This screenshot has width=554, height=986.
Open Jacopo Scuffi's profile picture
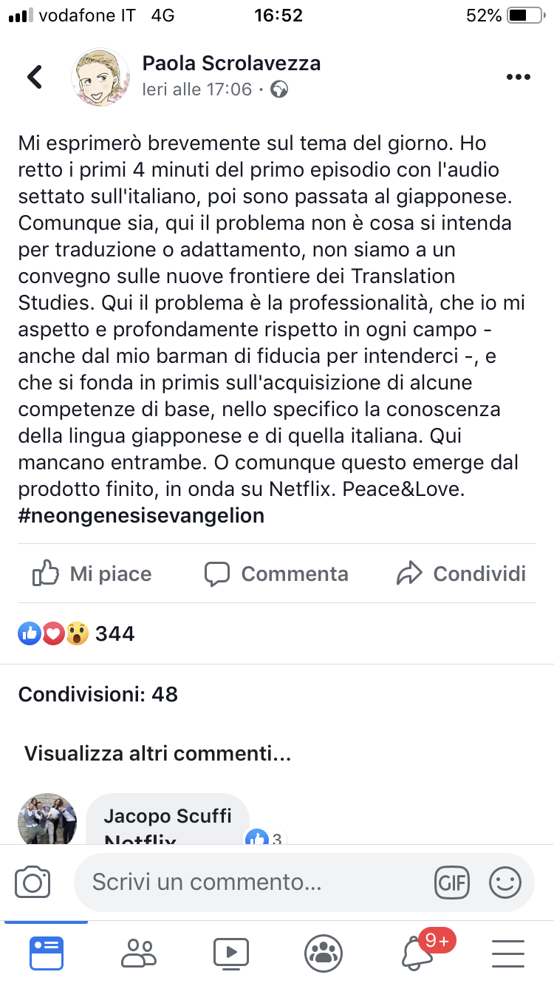(x=47, y=819)
